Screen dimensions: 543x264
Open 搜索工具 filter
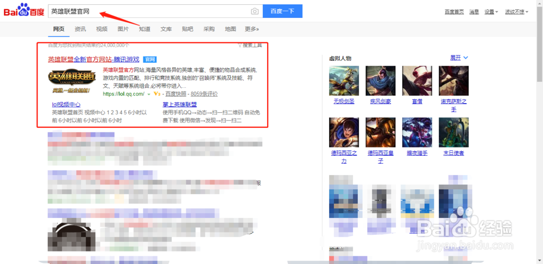coord(250,45)
